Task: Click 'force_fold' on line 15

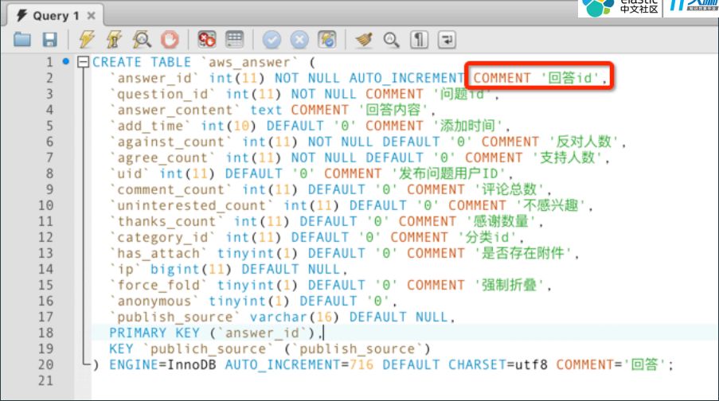Action: [x=158, y=286]
